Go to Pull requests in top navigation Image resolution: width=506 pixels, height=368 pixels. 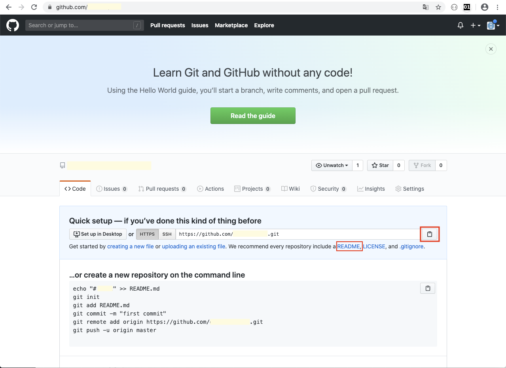point(168,25)
